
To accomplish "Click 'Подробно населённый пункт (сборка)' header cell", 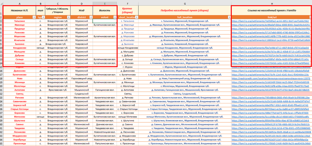I will point(185,10).
